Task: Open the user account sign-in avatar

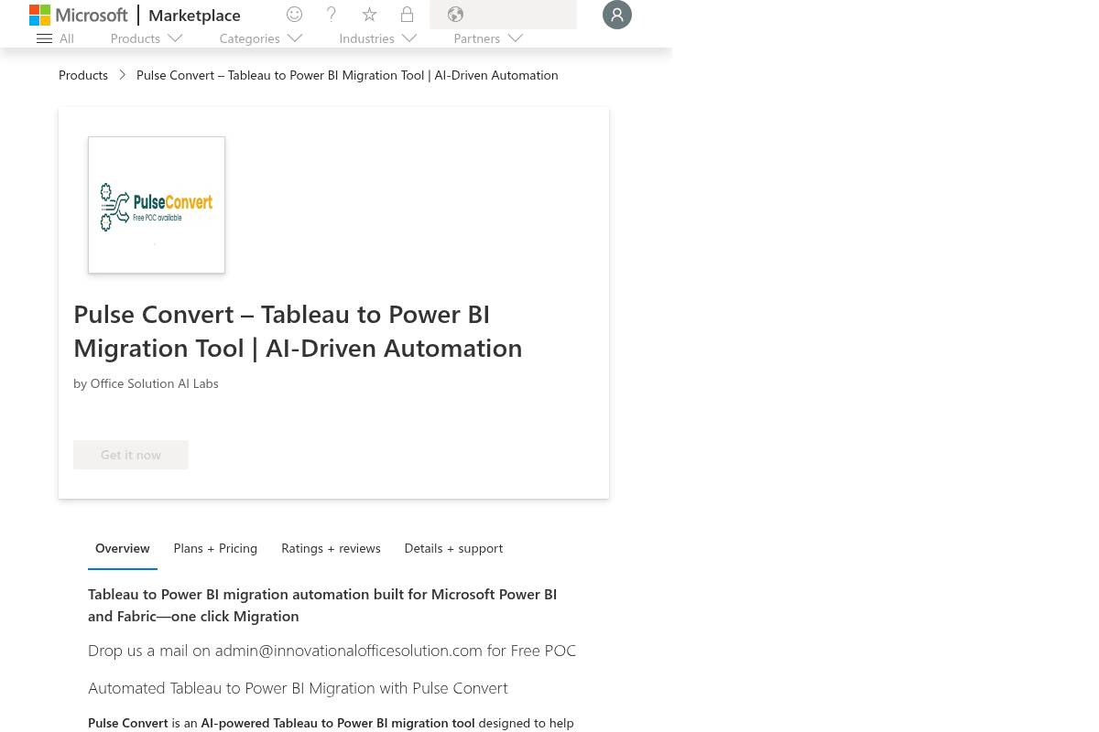Action: [617, 15]
